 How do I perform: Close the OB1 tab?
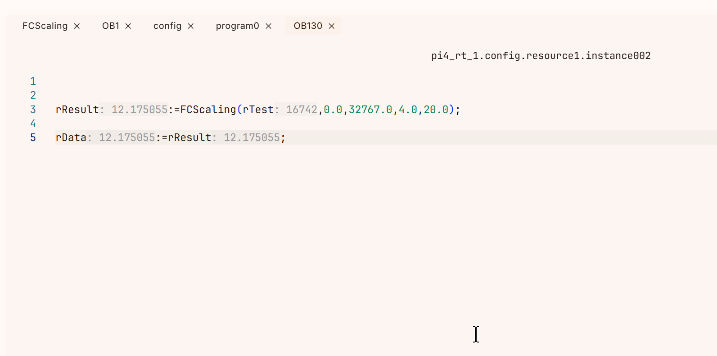(x=128, y=26)
